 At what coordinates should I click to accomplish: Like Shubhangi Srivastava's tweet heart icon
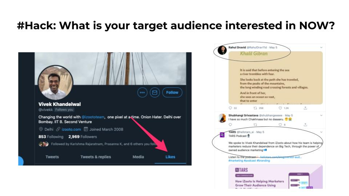tap(280, 124)
